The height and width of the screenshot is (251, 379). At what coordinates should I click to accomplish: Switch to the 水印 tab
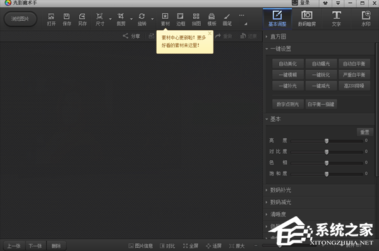(x=366, y=19)
